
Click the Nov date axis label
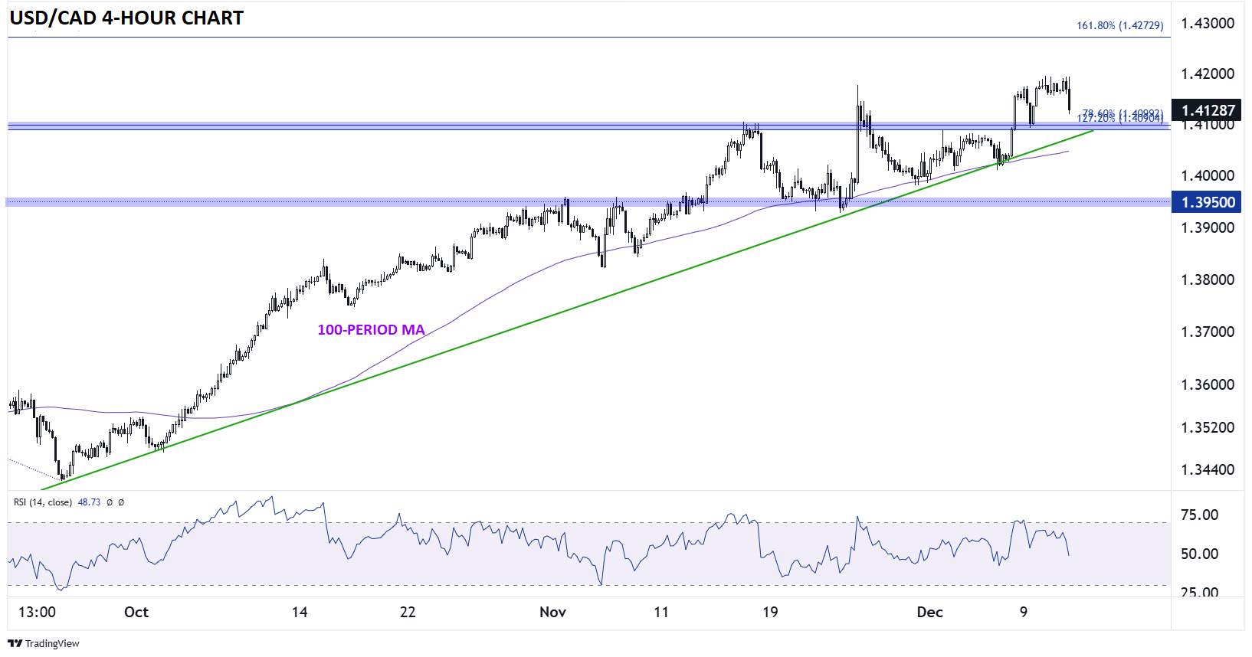552,612
